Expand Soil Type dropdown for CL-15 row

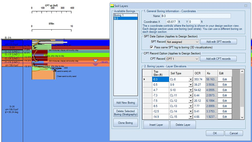click(x=191, y=117)
